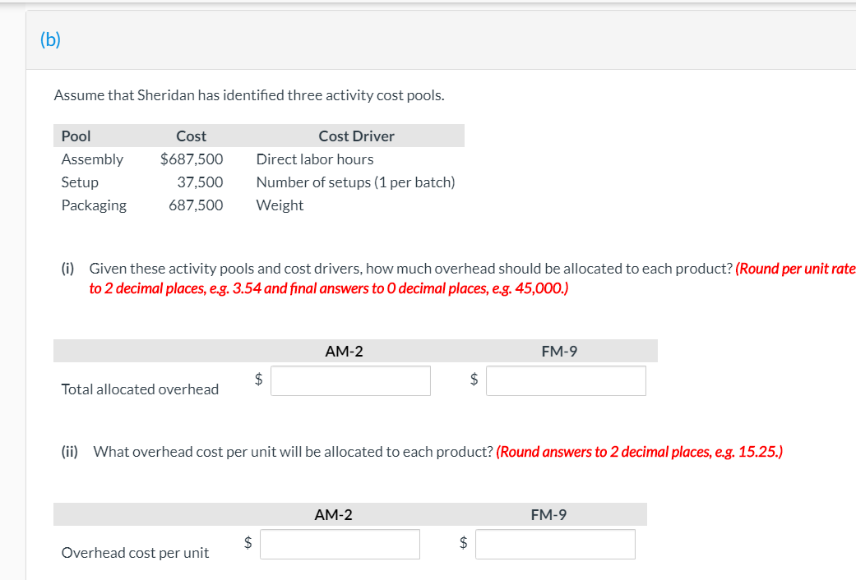Image resolution: width=856 pixels, height=580 pixels.
Task: Click the FM-9 total allocated overhead input field
Action: [x=566, y=380]
